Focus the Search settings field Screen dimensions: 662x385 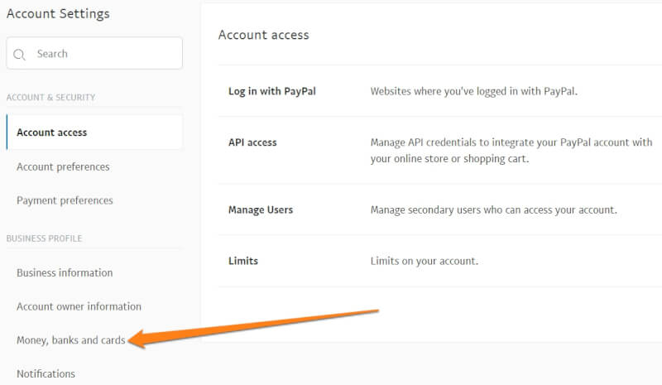pos(94,53)
